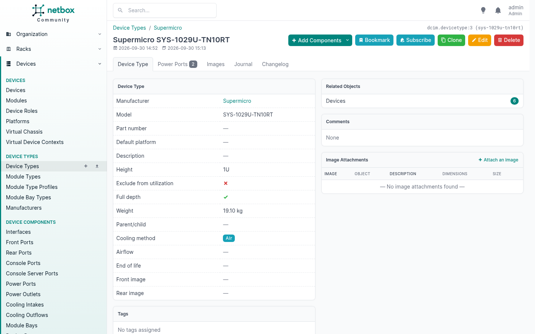Open Virtual Chassis sidebar item

(x=24, y=132)
